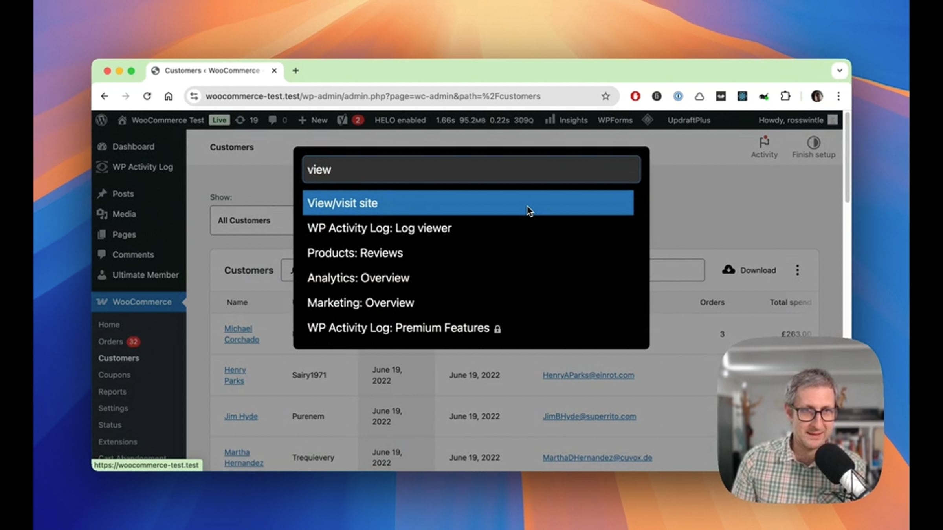
Task: Sort customers by the Orders column header
Action: pyautogui.click(x=712, y=302)
